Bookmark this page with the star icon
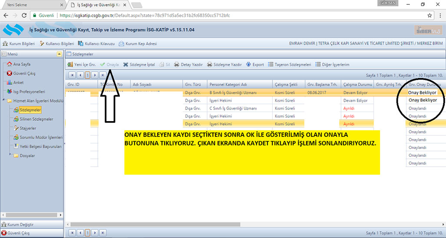This screenshot has height=238, width=446. tap(429, 15)
